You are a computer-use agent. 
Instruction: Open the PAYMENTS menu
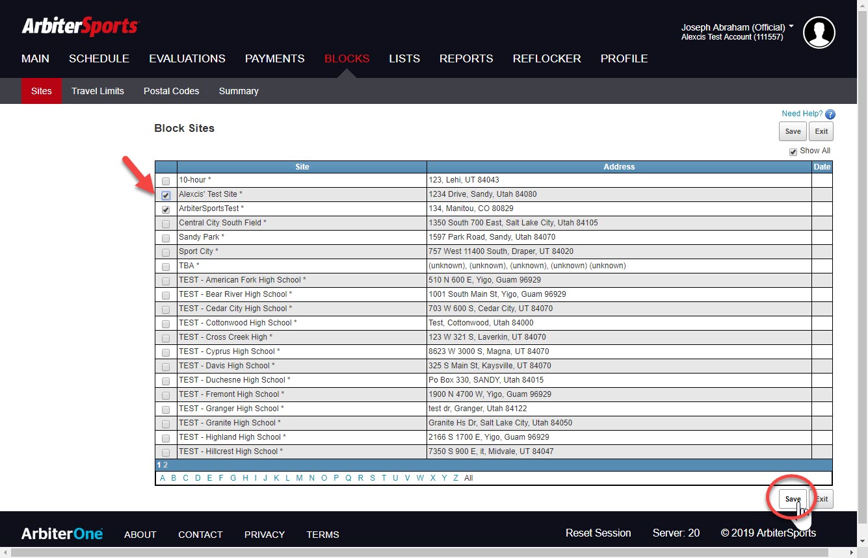tap(274, 58)
